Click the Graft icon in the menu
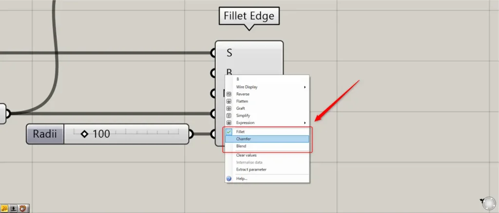The image size is (499, 213). coord(229,108)
